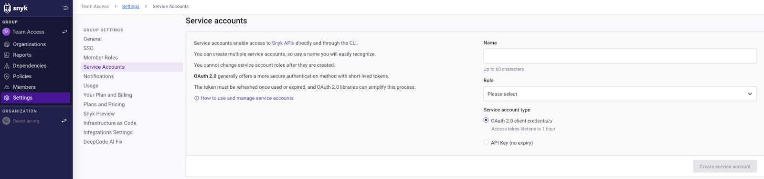The width and height of the screenshot is (764, 179).
Task: Select OAuth 2.0 client credentials option
Action: click(x=486, y=120)
